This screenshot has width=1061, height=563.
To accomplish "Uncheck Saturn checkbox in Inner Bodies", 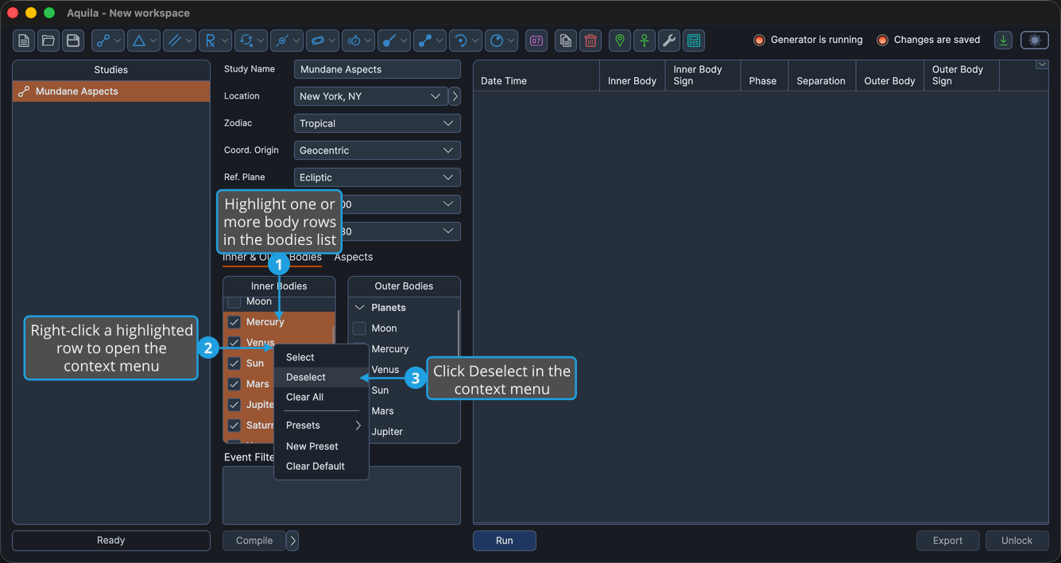I will click(x=234, y=425).
